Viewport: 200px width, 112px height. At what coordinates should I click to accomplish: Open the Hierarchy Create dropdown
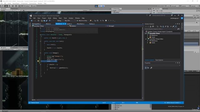115,10
